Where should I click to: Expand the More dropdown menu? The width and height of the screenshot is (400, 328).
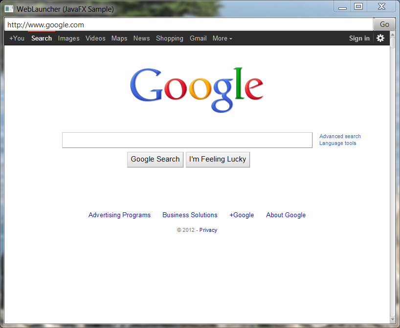point(222,38)
